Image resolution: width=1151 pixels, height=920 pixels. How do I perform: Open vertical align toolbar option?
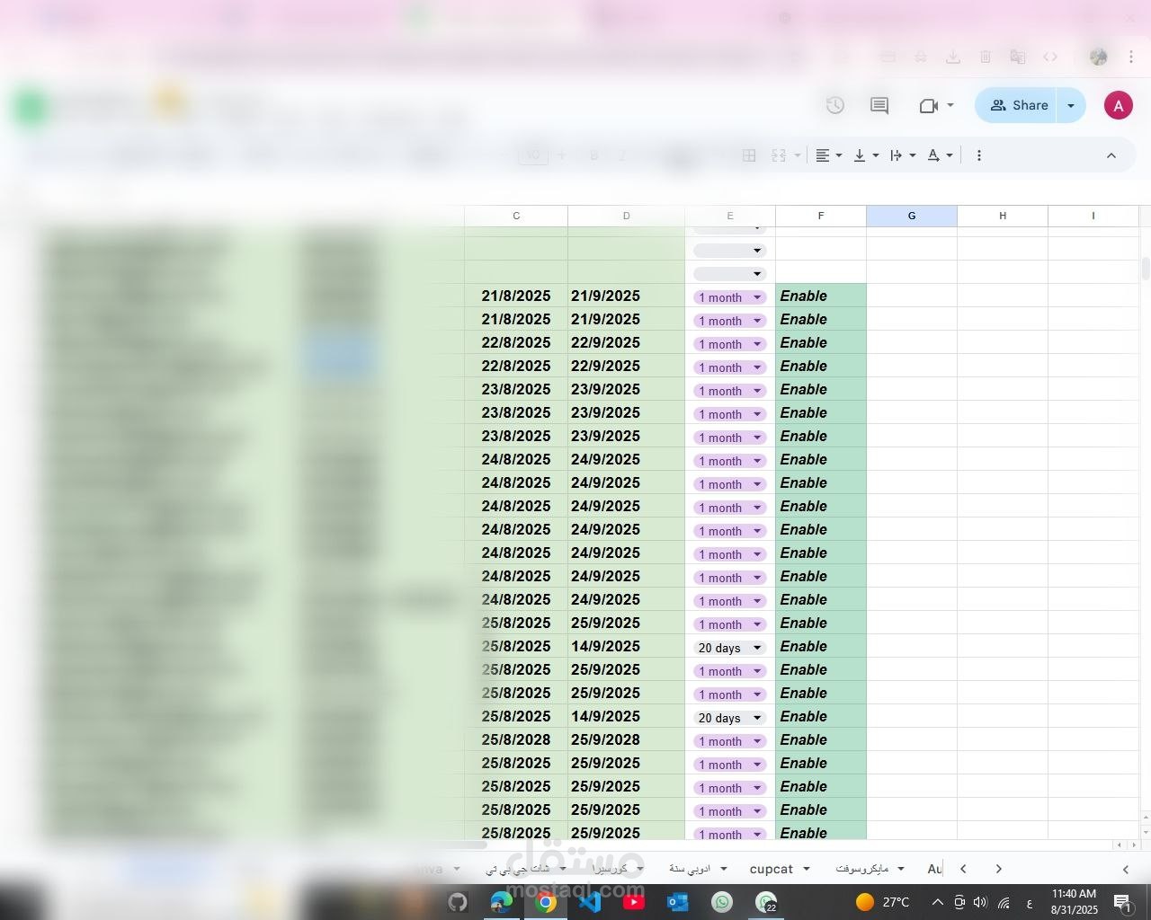866,155
